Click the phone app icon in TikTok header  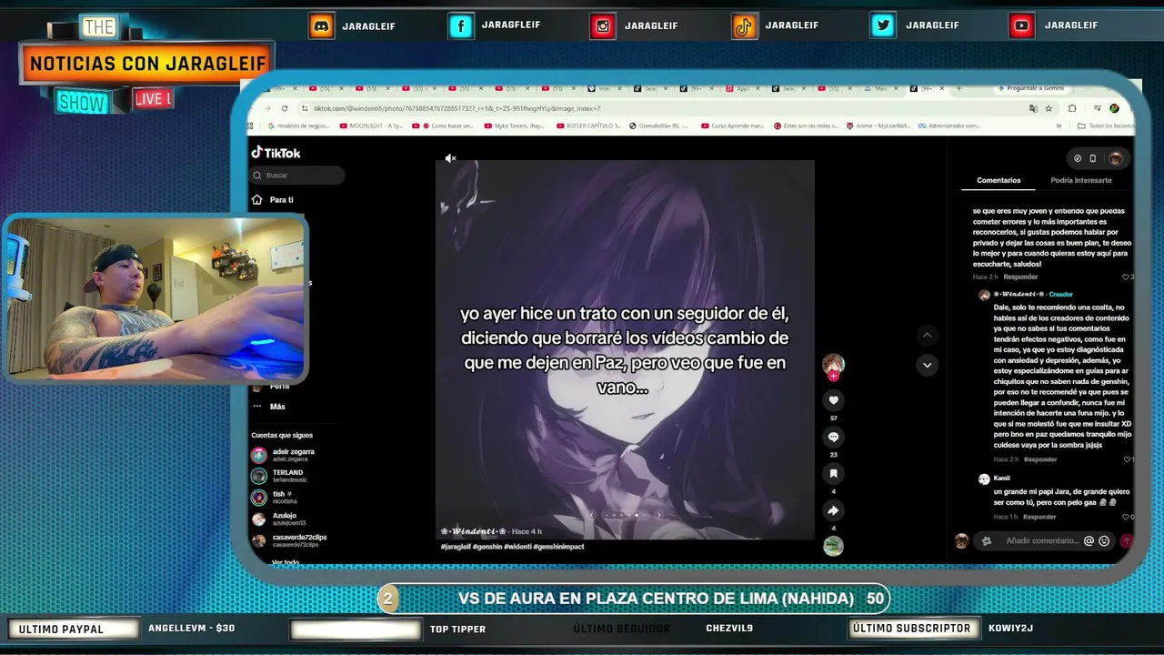point(1093,158)
